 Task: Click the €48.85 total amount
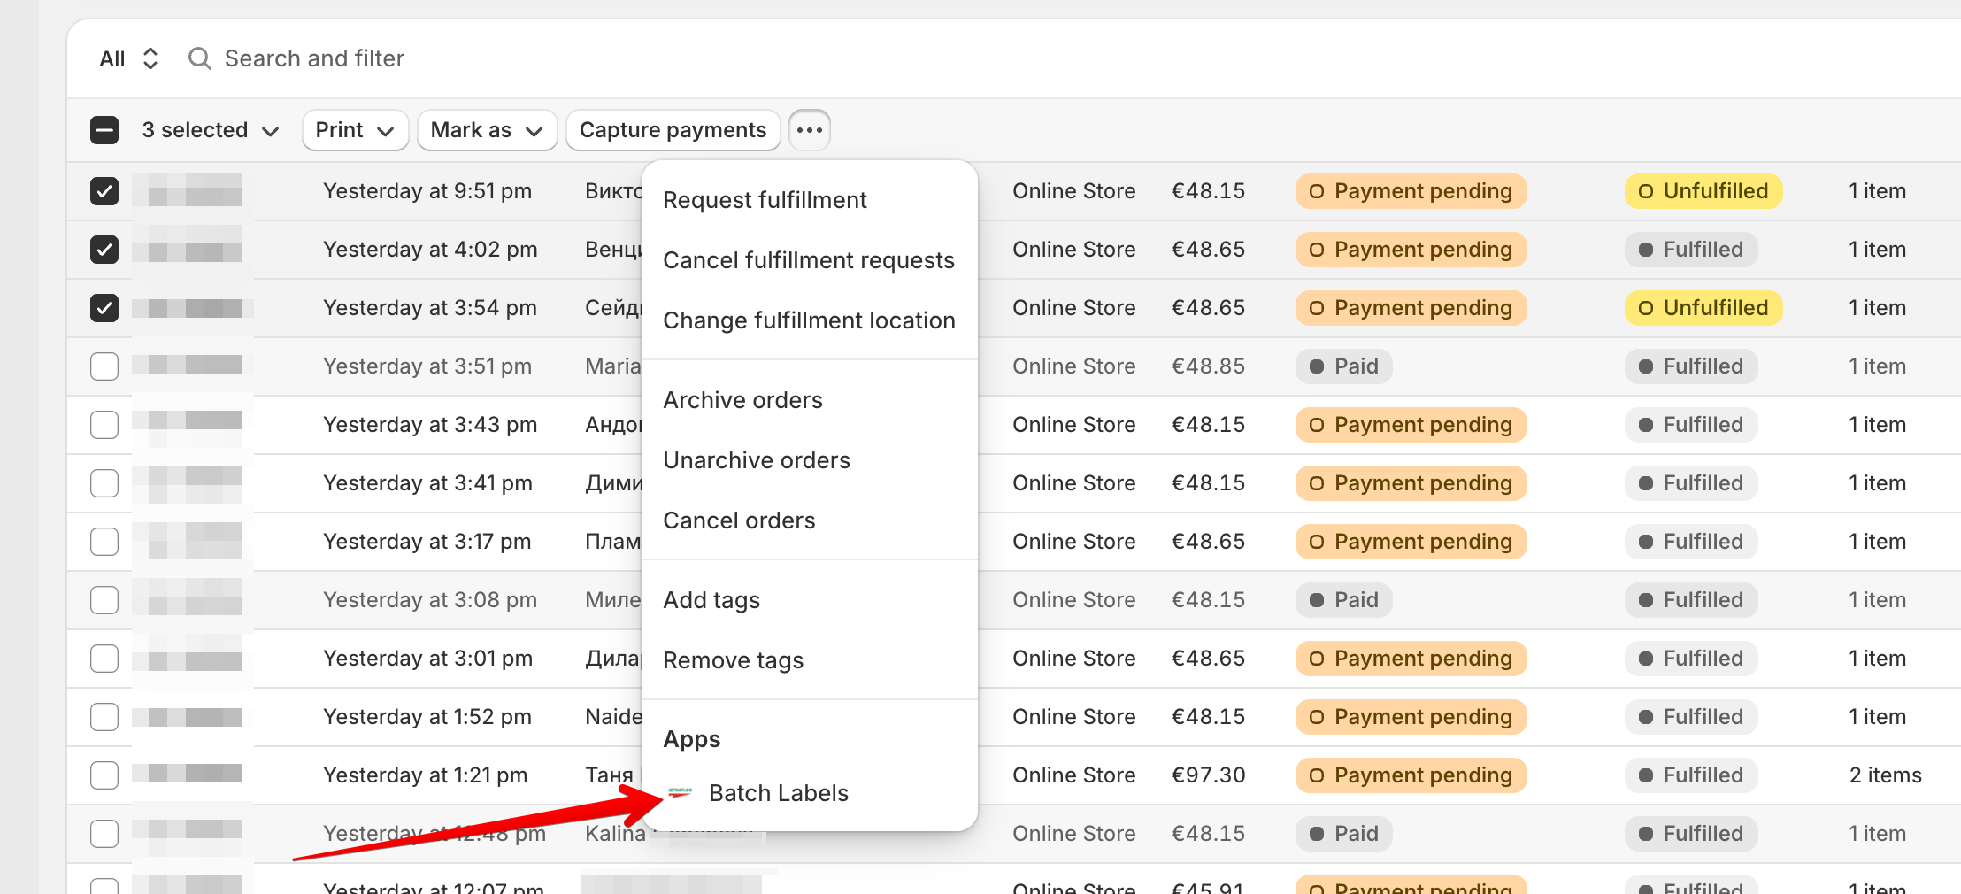(1208, 366)
